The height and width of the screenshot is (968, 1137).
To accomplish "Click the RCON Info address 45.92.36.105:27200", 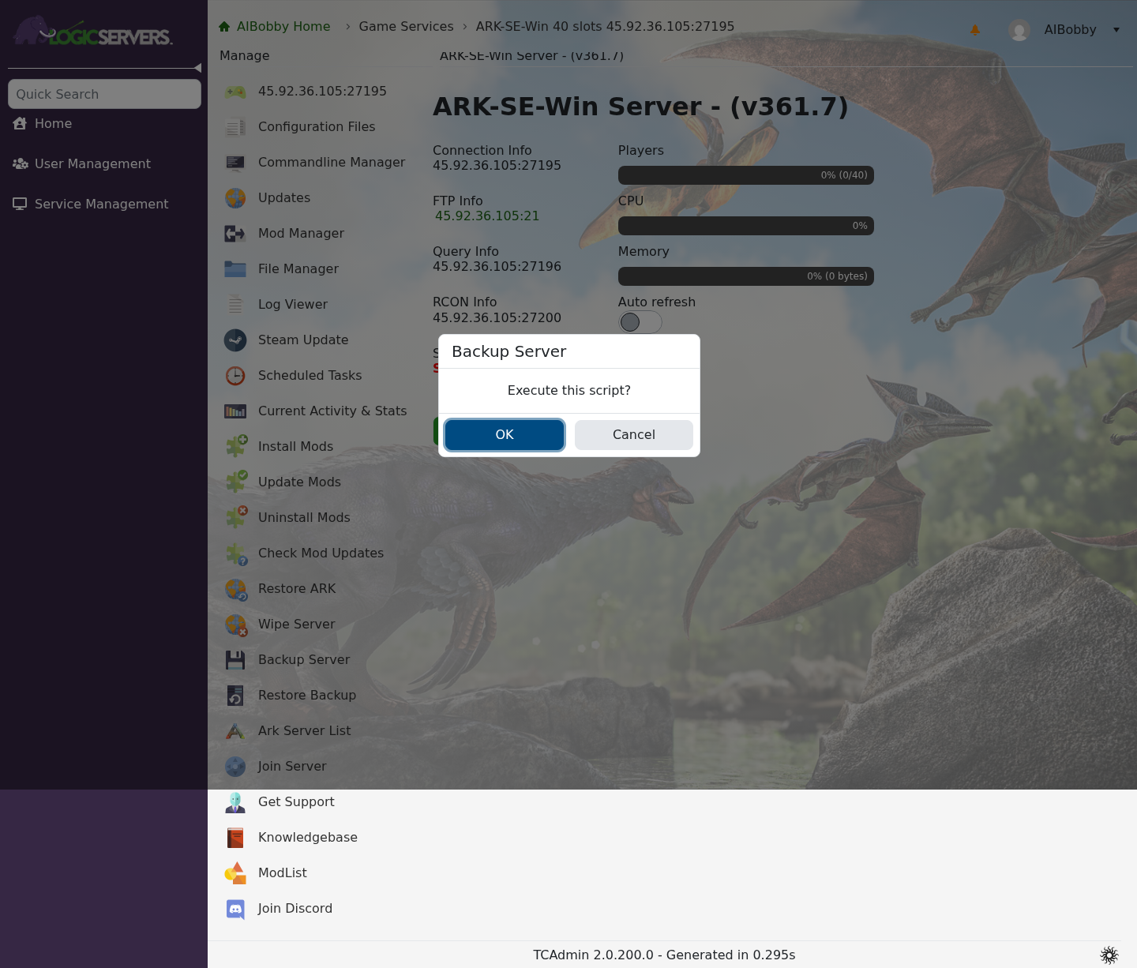I will click(x=497, y=318).
